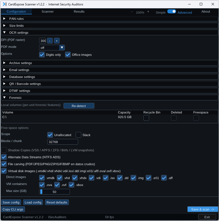Open the PDF mode dropdown
Viewport: 219px width, 221px height.
tap(52, 48)
